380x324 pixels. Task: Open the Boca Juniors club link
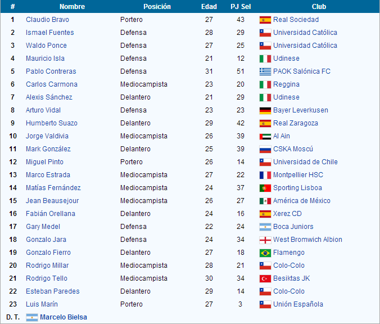pos(293,227)
